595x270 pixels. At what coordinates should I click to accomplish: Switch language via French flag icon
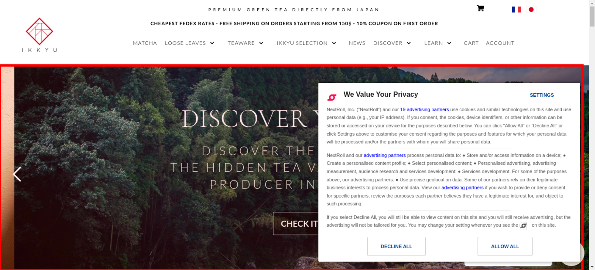(x=516, y=10)
